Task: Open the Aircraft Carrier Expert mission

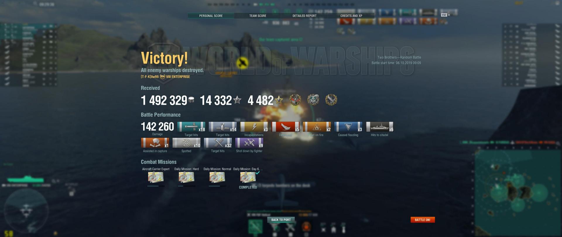Action: click(x=156, y=177)
